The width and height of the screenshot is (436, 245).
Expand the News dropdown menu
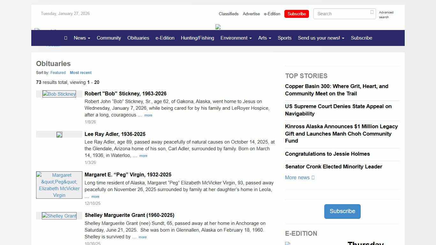pos(82,38)
